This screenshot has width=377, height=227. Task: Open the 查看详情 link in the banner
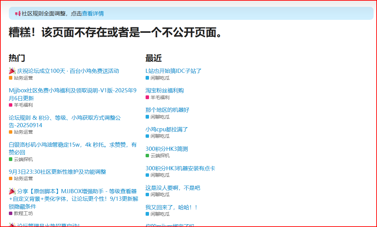pos(93,14)
